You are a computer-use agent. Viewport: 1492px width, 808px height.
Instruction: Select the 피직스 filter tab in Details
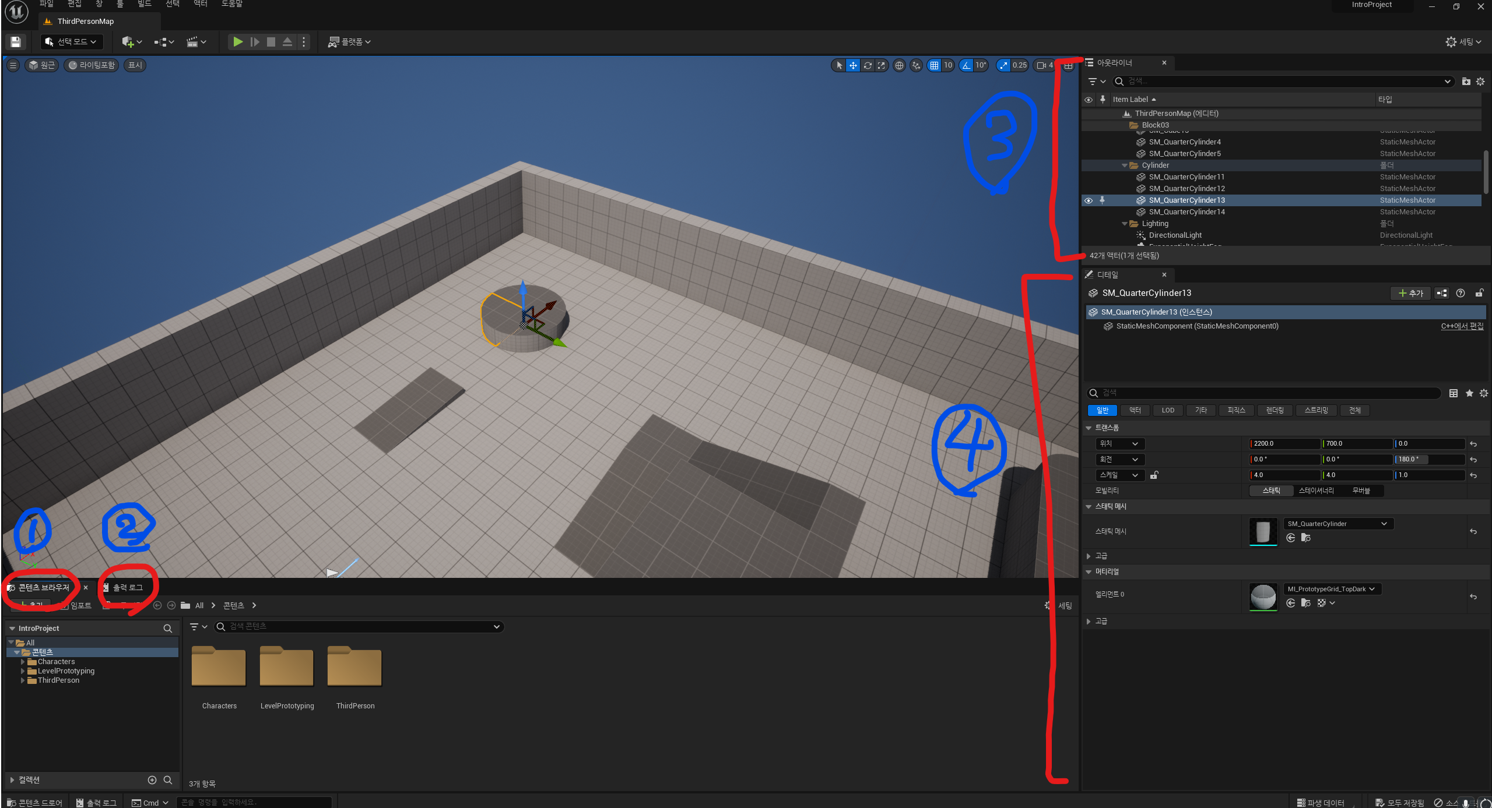pos(1235,410)
